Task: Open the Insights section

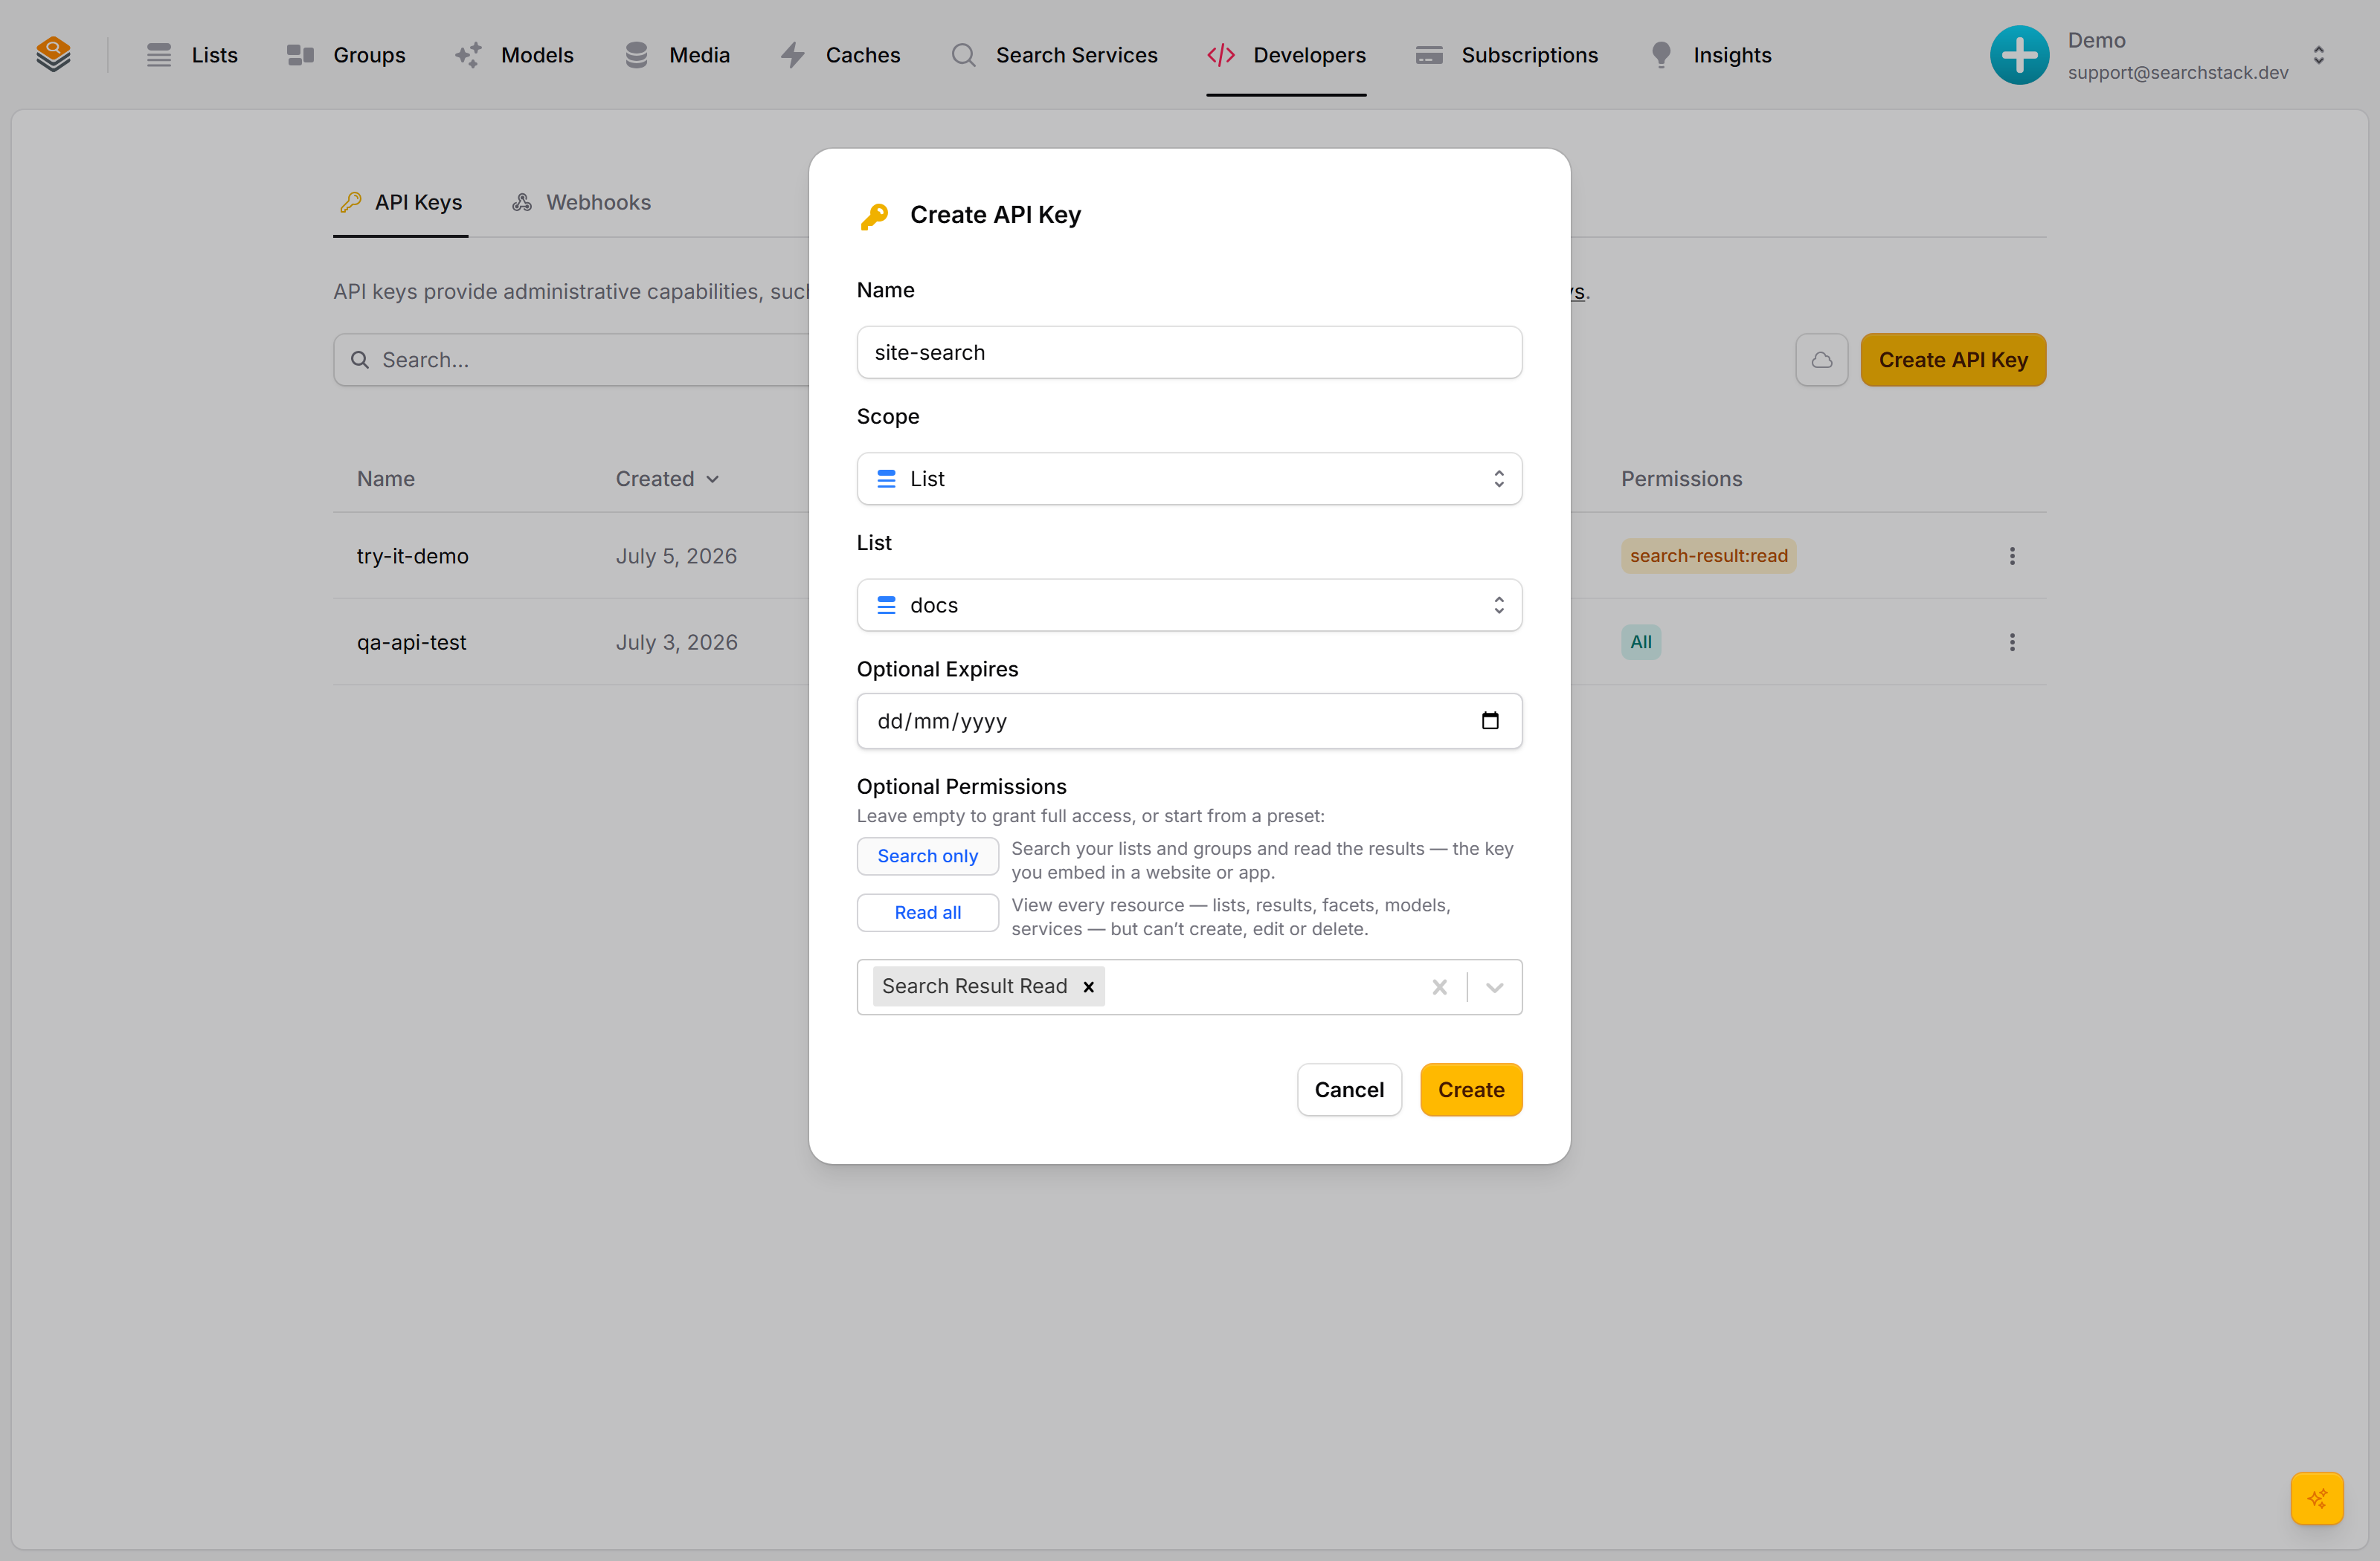Action: coord(1710,55)
